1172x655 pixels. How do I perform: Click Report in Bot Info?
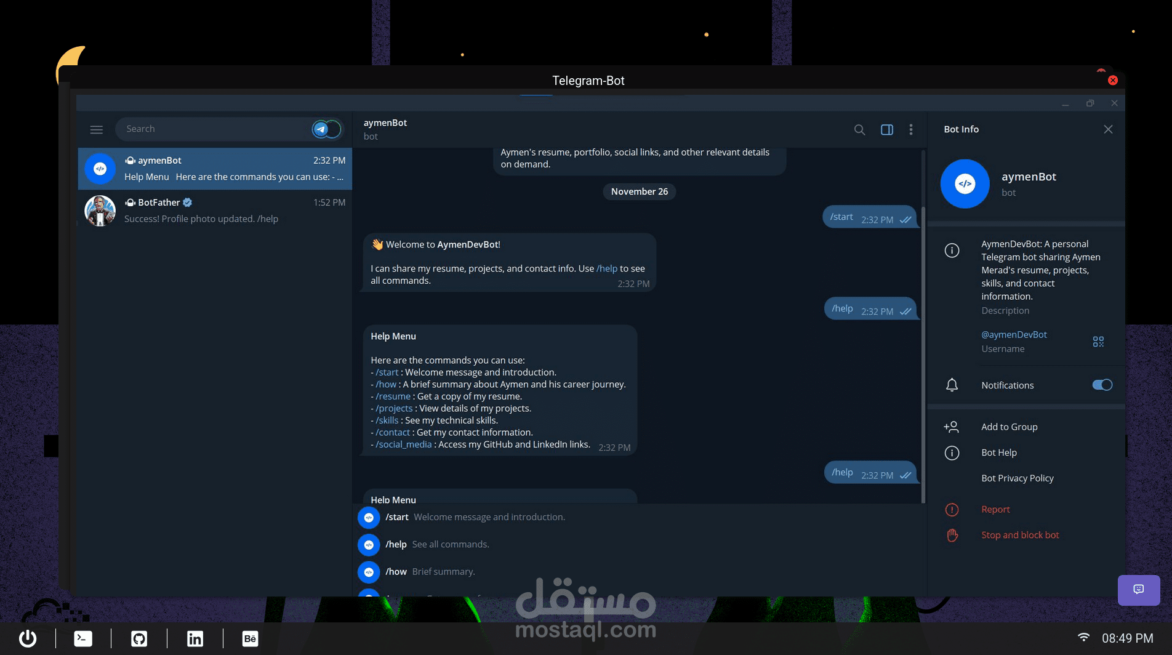[x=995, y=510]
